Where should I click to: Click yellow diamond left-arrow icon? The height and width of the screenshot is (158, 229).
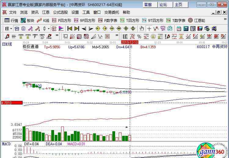tap(98, 29)
